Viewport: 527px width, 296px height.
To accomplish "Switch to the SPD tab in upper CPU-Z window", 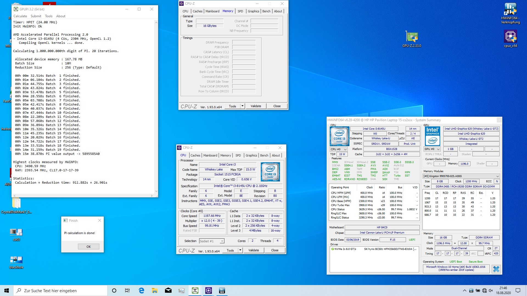I will point(240,11).
